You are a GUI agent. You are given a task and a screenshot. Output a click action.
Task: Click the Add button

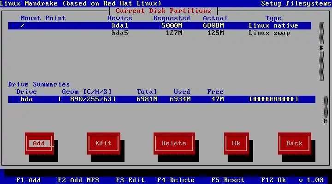39,144
